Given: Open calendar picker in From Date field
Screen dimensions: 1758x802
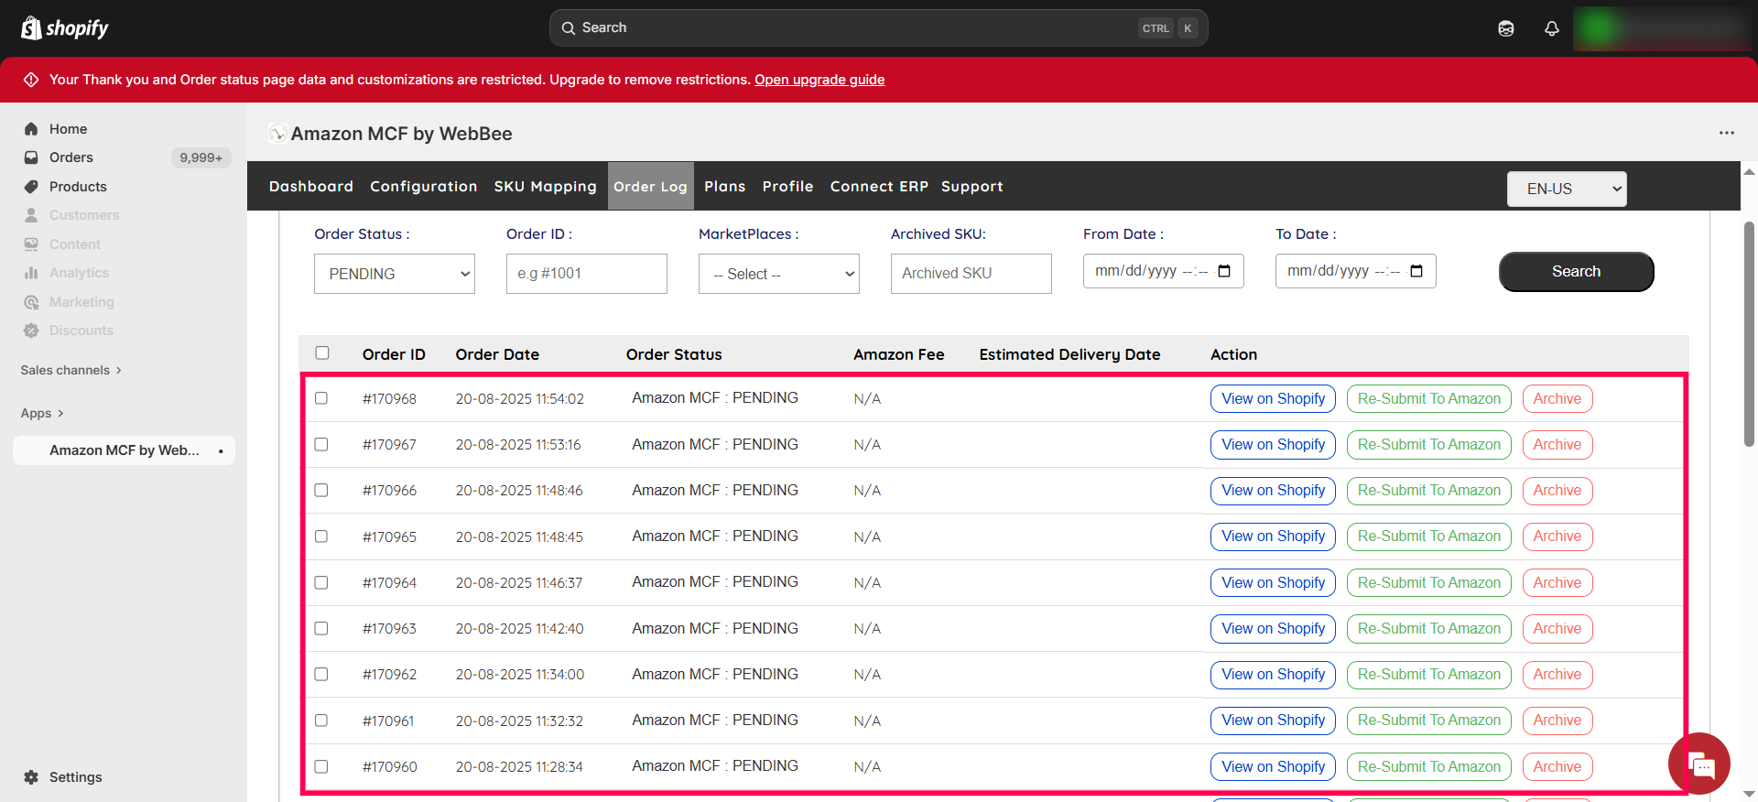Looking at the screenshot, I should click(x=1224, y=271).
